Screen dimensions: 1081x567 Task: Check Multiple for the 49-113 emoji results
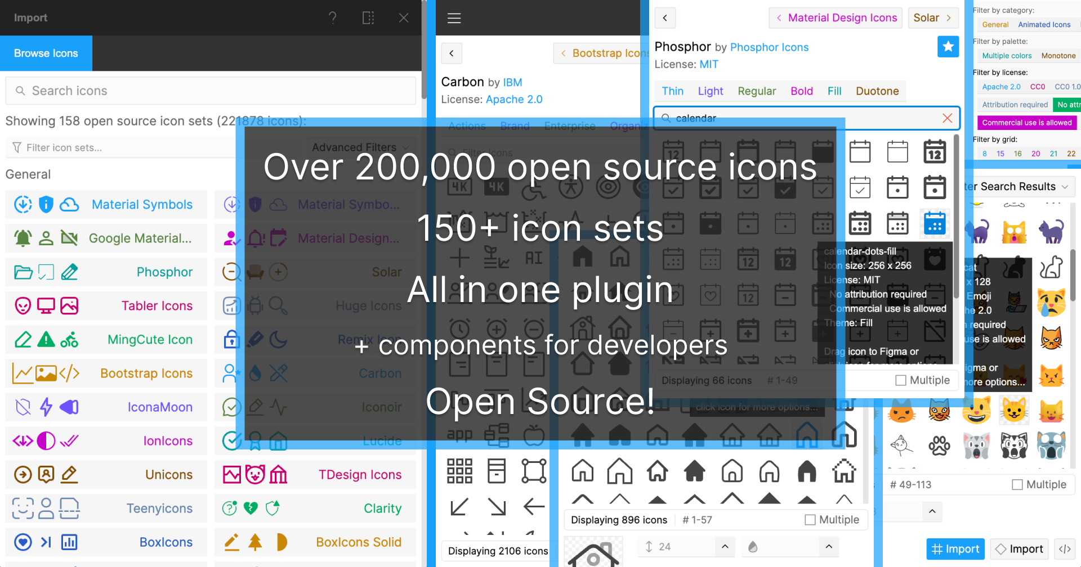click(x=1017, y=484)
